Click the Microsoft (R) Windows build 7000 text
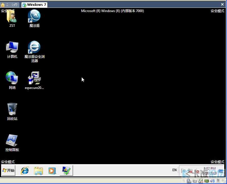 (x=112, y=11)
